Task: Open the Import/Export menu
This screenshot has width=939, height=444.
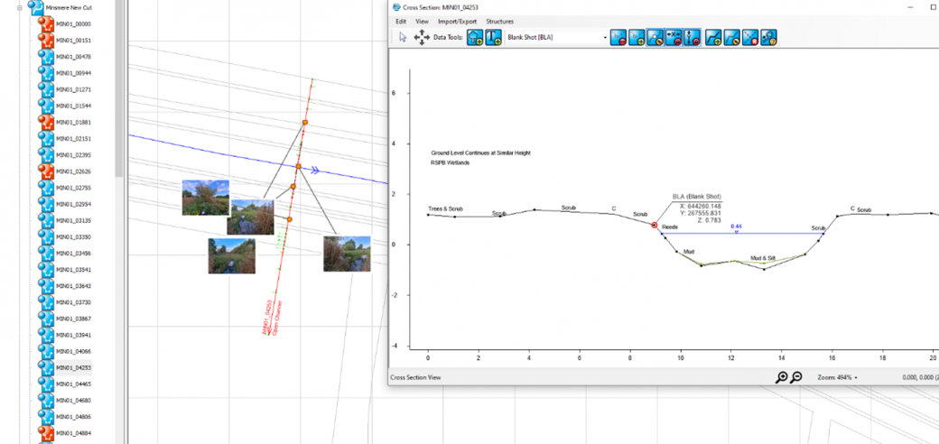Action: [x=457, y=21]
